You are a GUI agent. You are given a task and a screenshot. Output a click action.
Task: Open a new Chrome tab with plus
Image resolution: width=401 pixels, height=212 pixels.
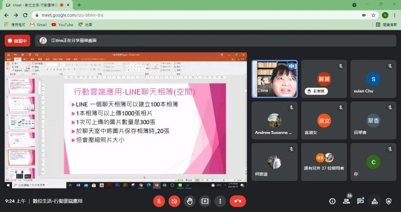[x=79, y=5]
